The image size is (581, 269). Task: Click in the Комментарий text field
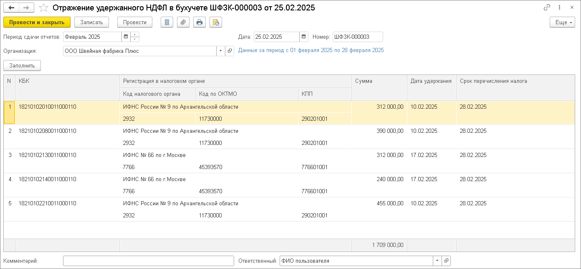tap(148, 261)
